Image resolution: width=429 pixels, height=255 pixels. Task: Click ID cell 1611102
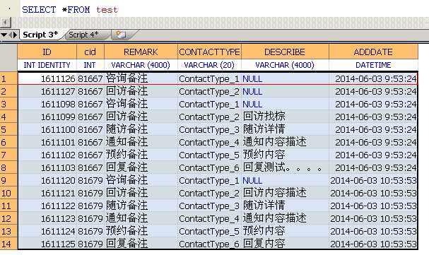(x=47, y=155)
